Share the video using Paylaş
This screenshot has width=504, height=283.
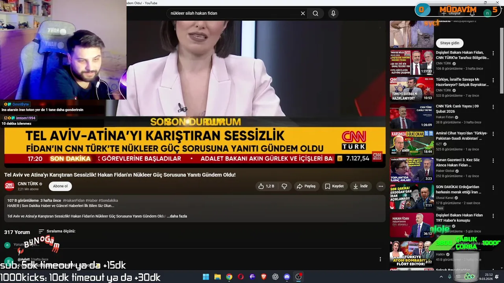[306, 186]
